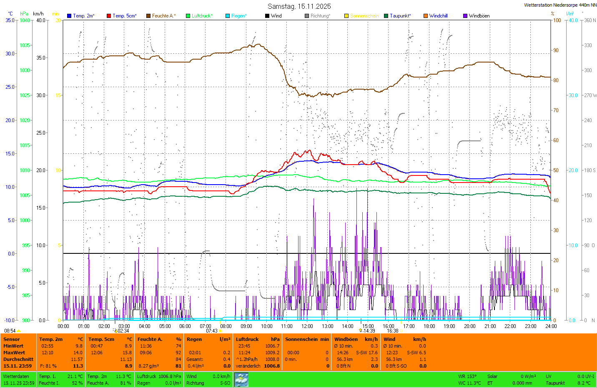Select the Richtung legend label
The height and width of the screenshot is (388, 597).
point(320,16)
